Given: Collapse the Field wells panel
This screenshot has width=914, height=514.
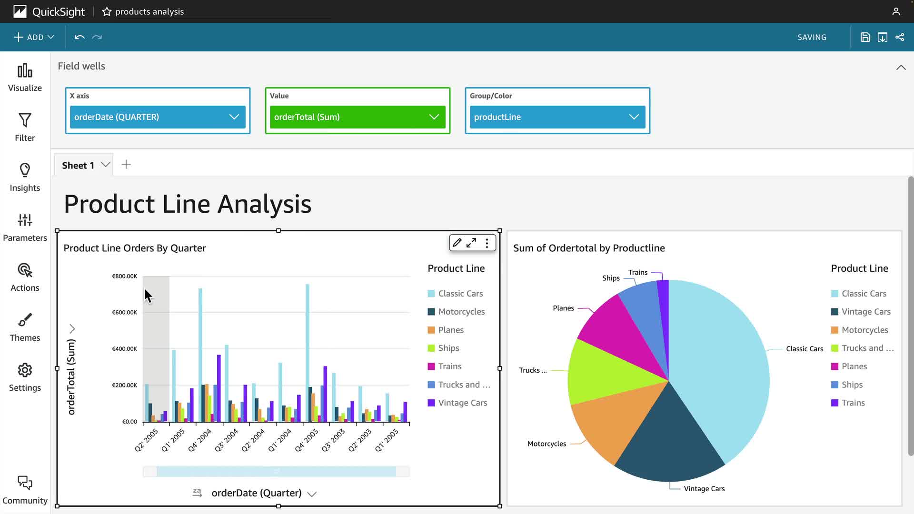Looking at the screenshot, I should point(901,68).
